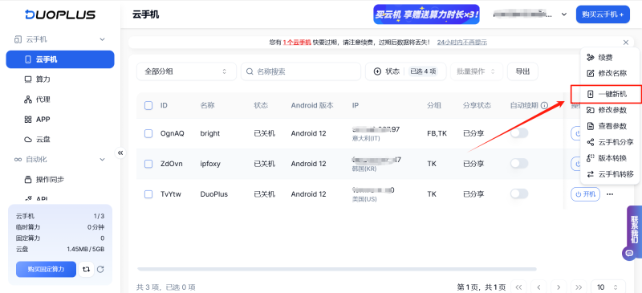Click the horizontal scrollbar under the table

pos(336,269)
